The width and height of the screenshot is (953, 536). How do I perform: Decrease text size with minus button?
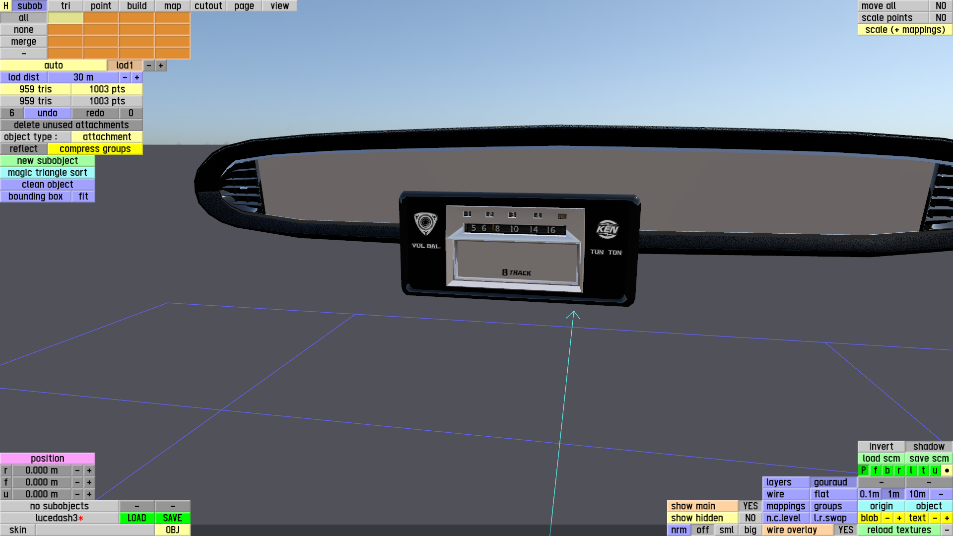pos(935,518)
